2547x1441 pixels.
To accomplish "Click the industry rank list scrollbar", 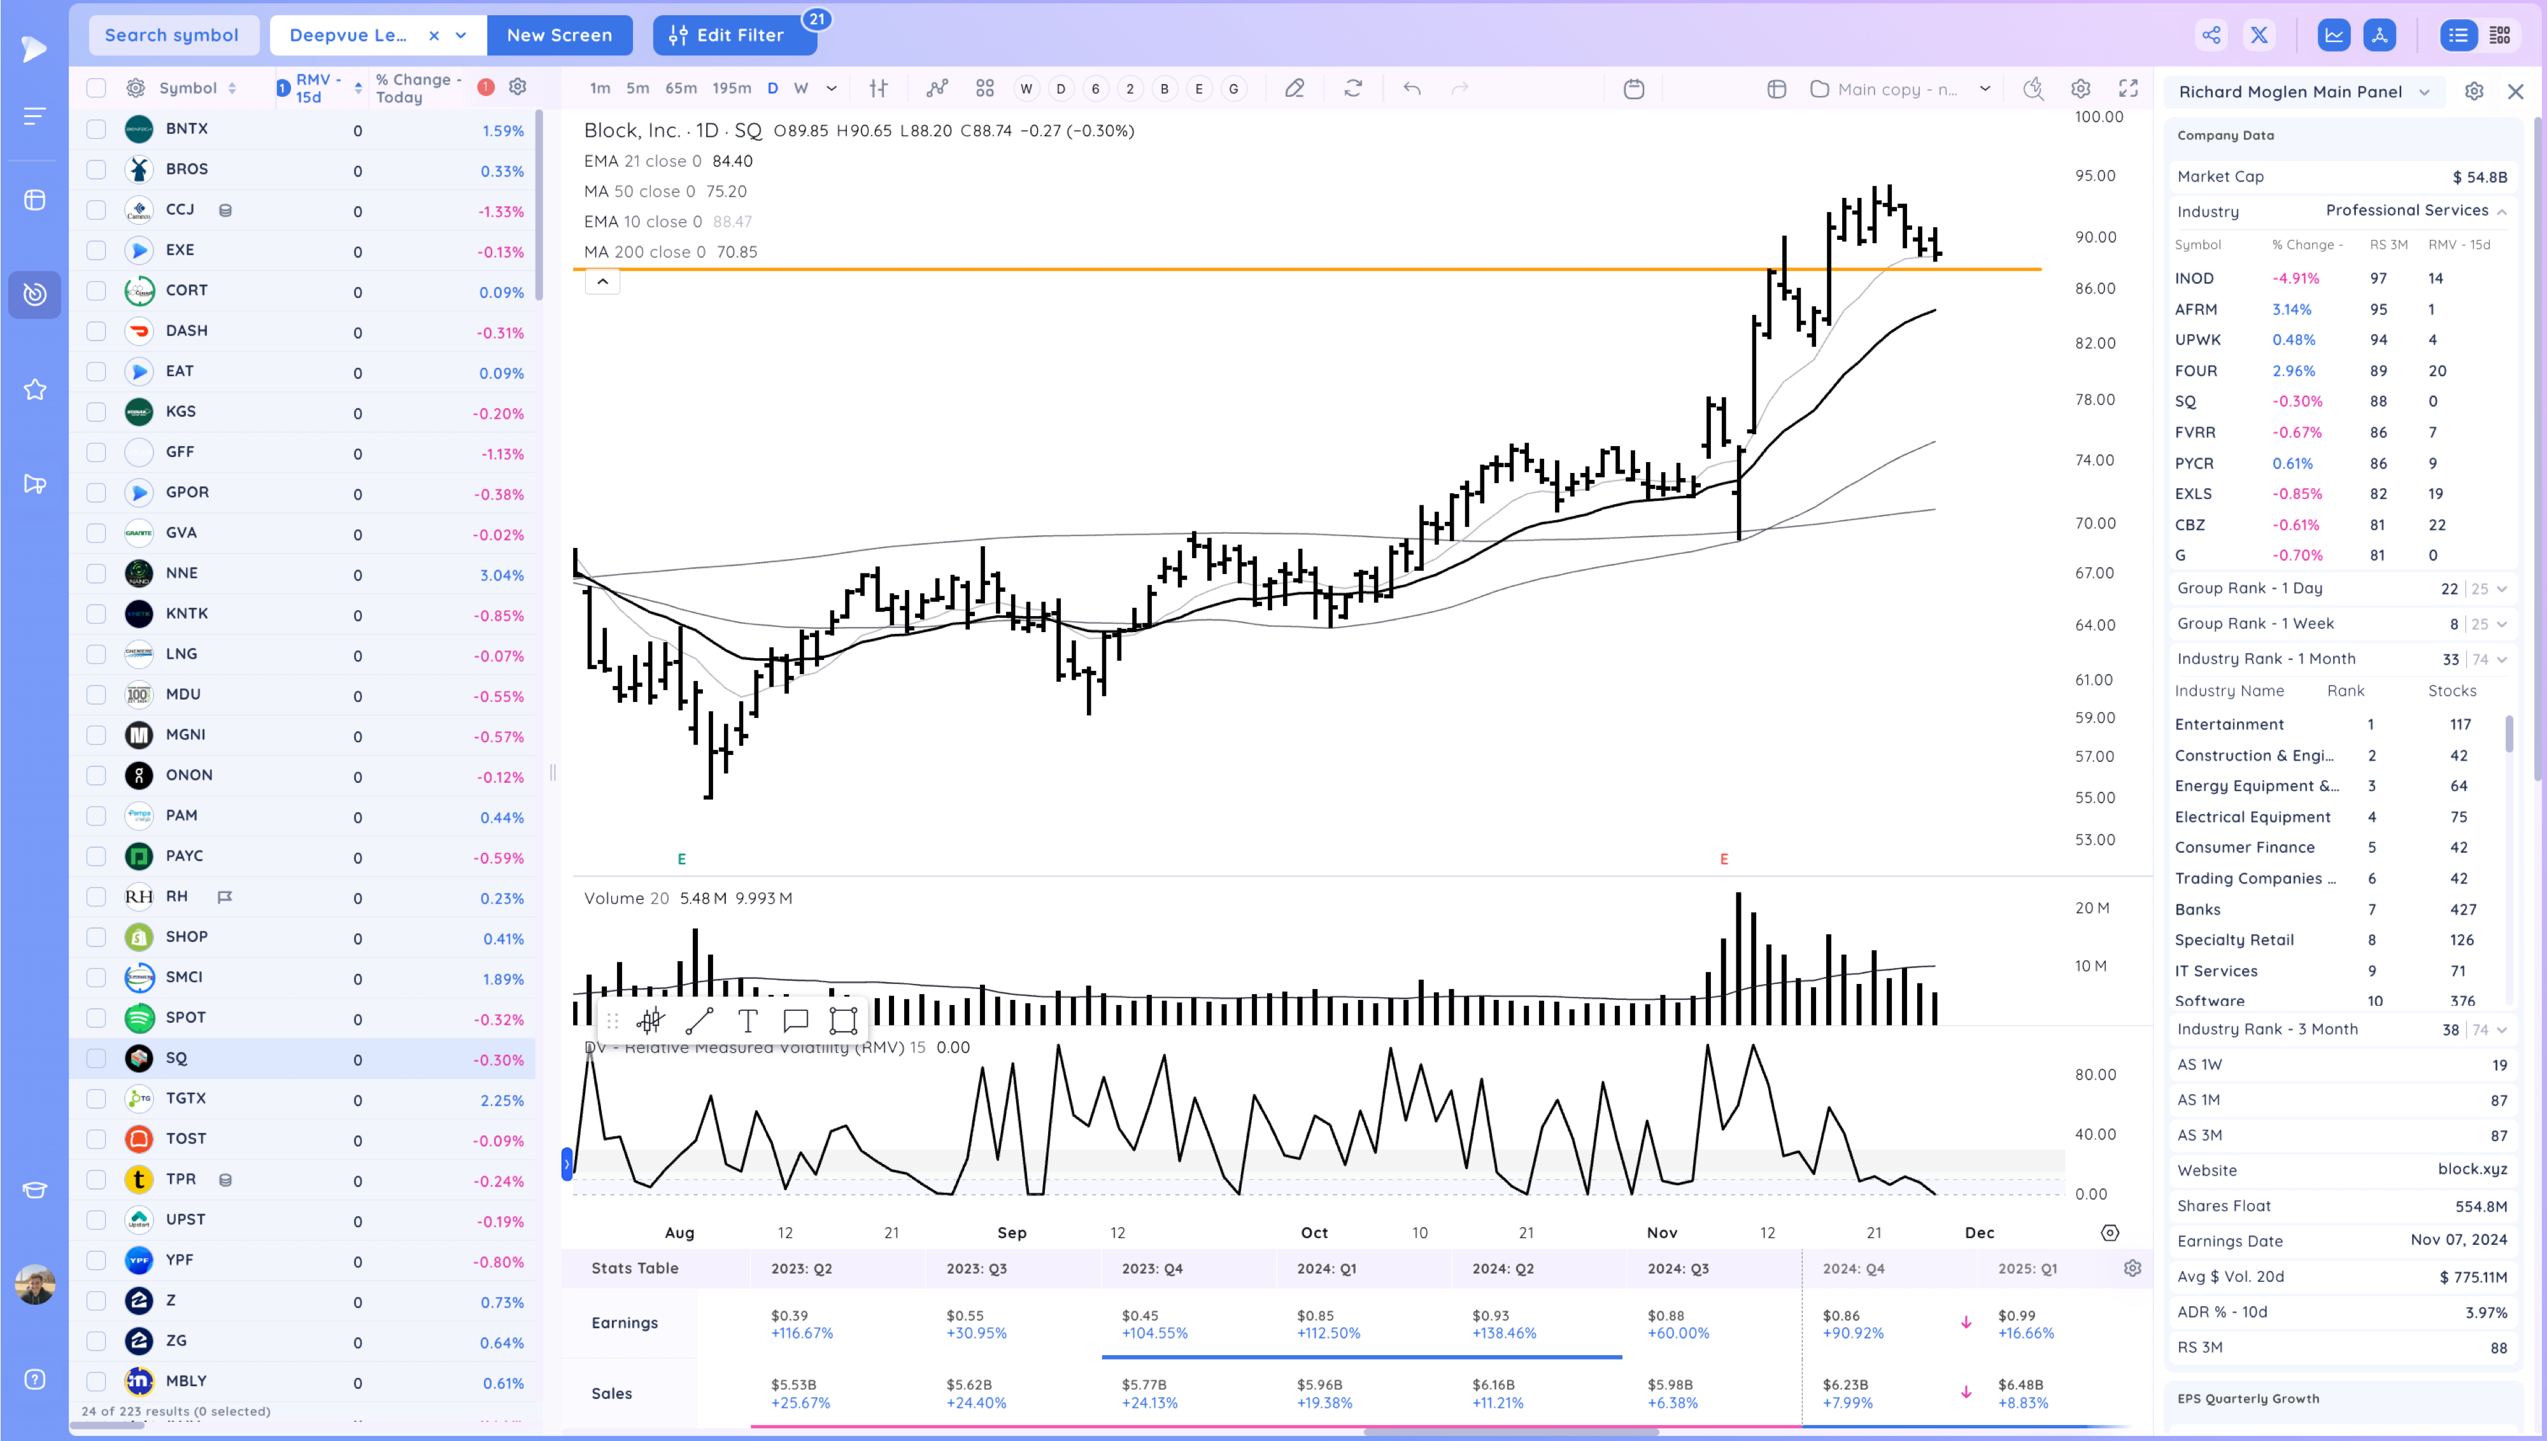I will click(x=2508, y=735).
